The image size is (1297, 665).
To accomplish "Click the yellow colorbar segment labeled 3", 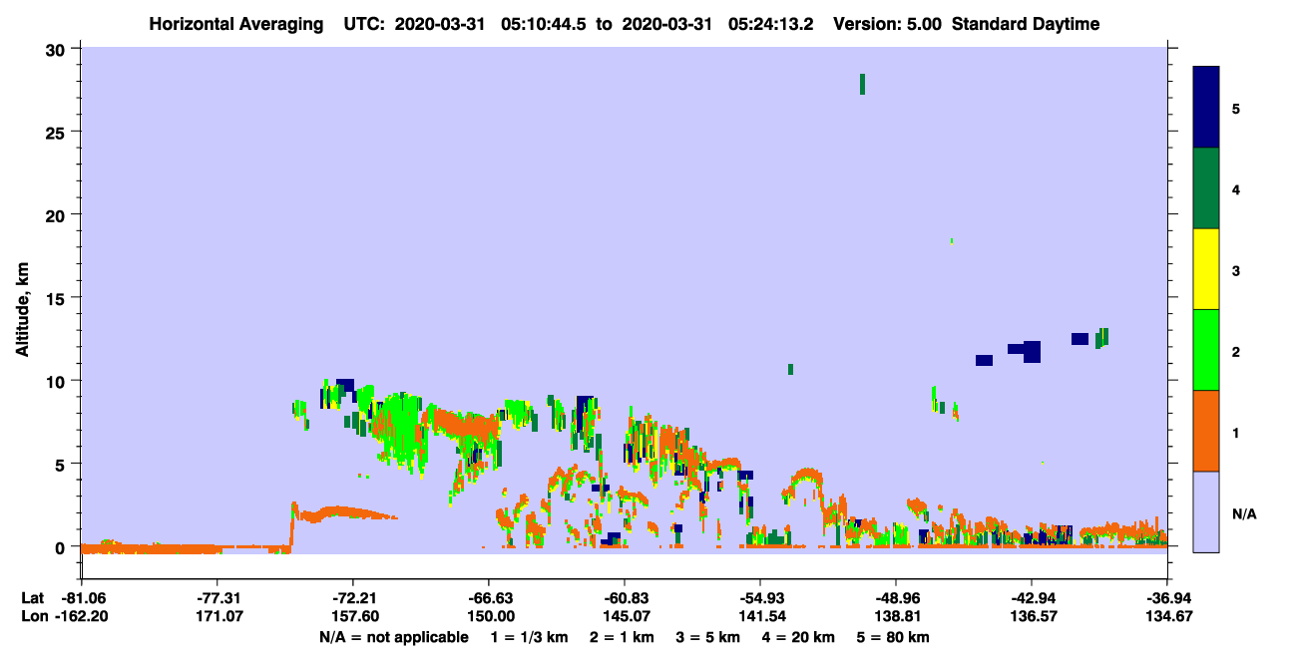I will point(1206,269).
